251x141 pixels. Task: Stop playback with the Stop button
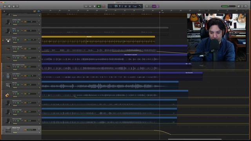click(95, 6)
